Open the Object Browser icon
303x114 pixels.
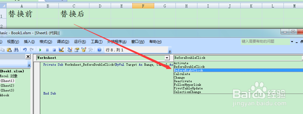[84, 50]
